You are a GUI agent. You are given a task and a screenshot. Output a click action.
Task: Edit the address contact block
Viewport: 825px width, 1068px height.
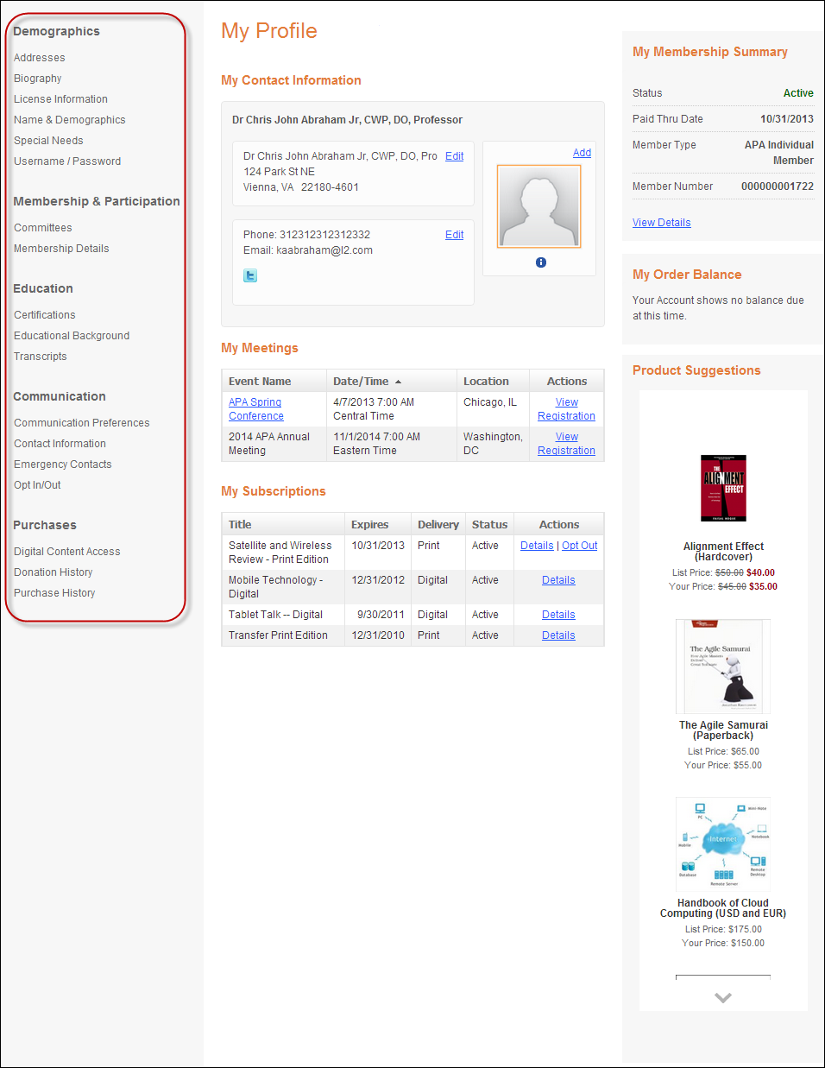coord(454,156)
